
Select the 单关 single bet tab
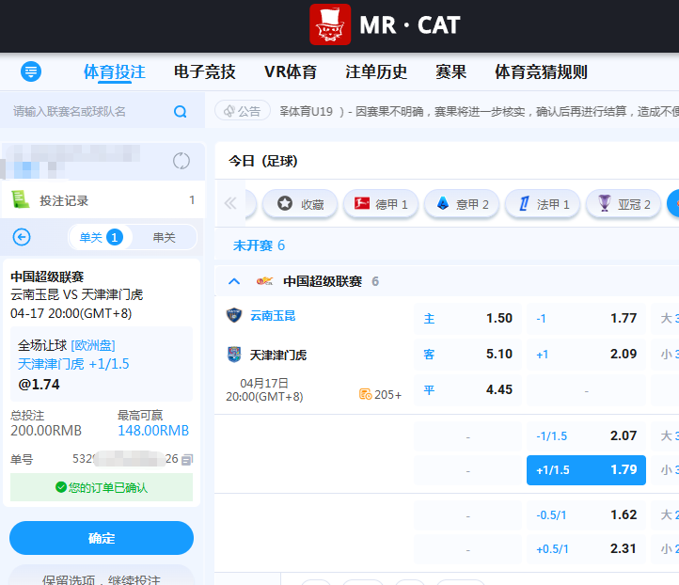pos(101,237)
